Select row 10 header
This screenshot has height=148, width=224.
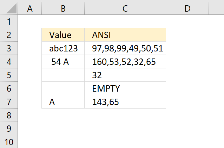[x=9, y=142]
